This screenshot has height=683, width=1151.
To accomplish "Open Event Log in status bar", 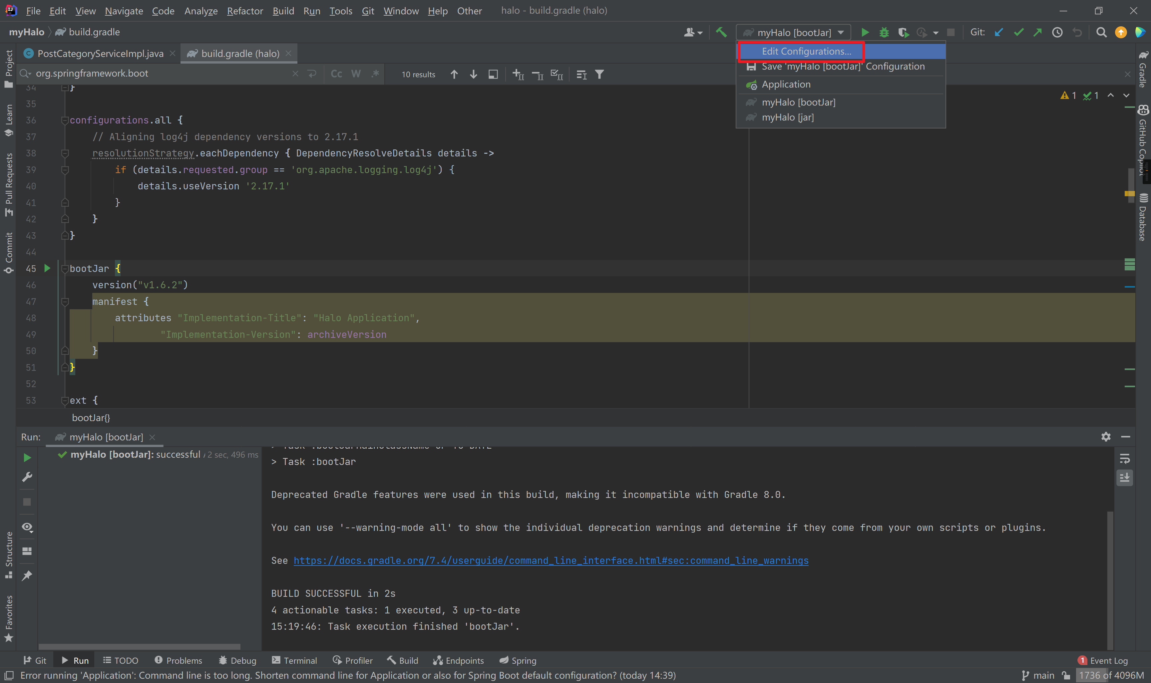I will pos(1103,660).
